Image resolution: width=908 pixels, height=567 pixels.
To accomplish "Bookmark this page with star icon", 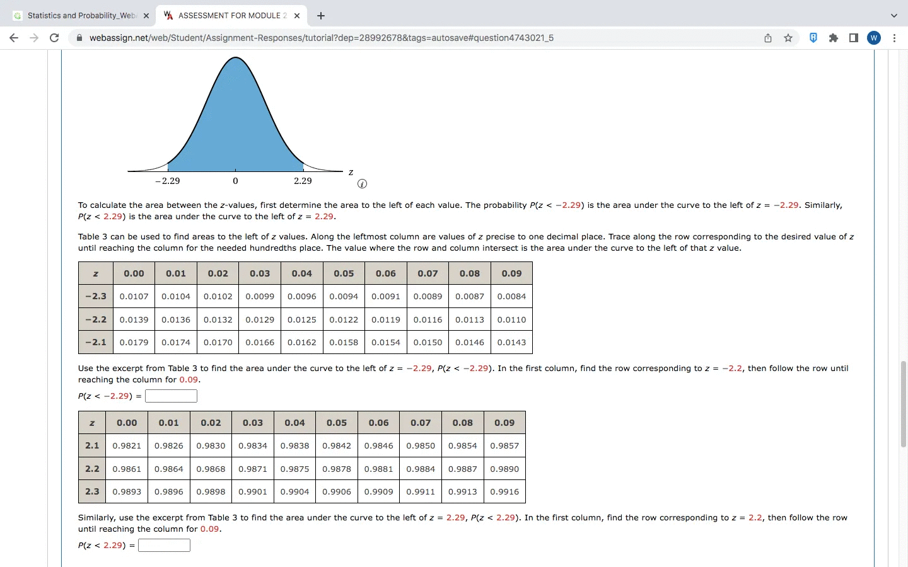I will coord(788,38).
